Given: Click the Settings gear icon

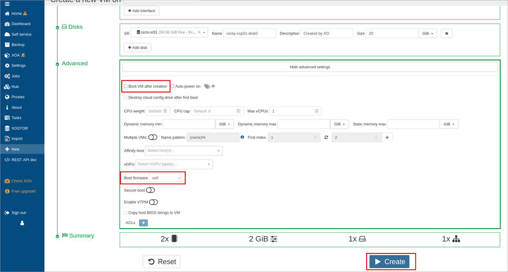Looking at the screenshot, I should (7, 66).
